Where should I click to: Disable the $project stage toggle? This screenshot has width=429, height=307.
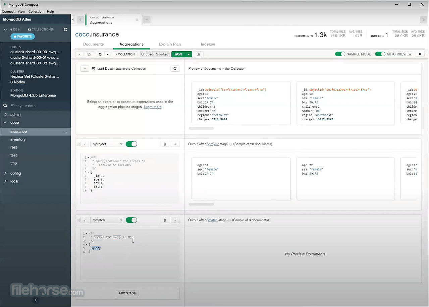point(131,144)
